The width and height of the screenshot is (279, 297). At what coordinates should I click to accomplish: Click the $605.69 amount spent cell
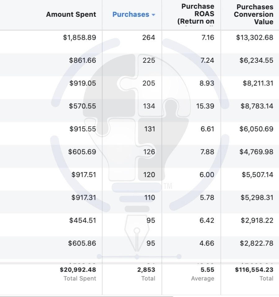[x=82, y=152]
